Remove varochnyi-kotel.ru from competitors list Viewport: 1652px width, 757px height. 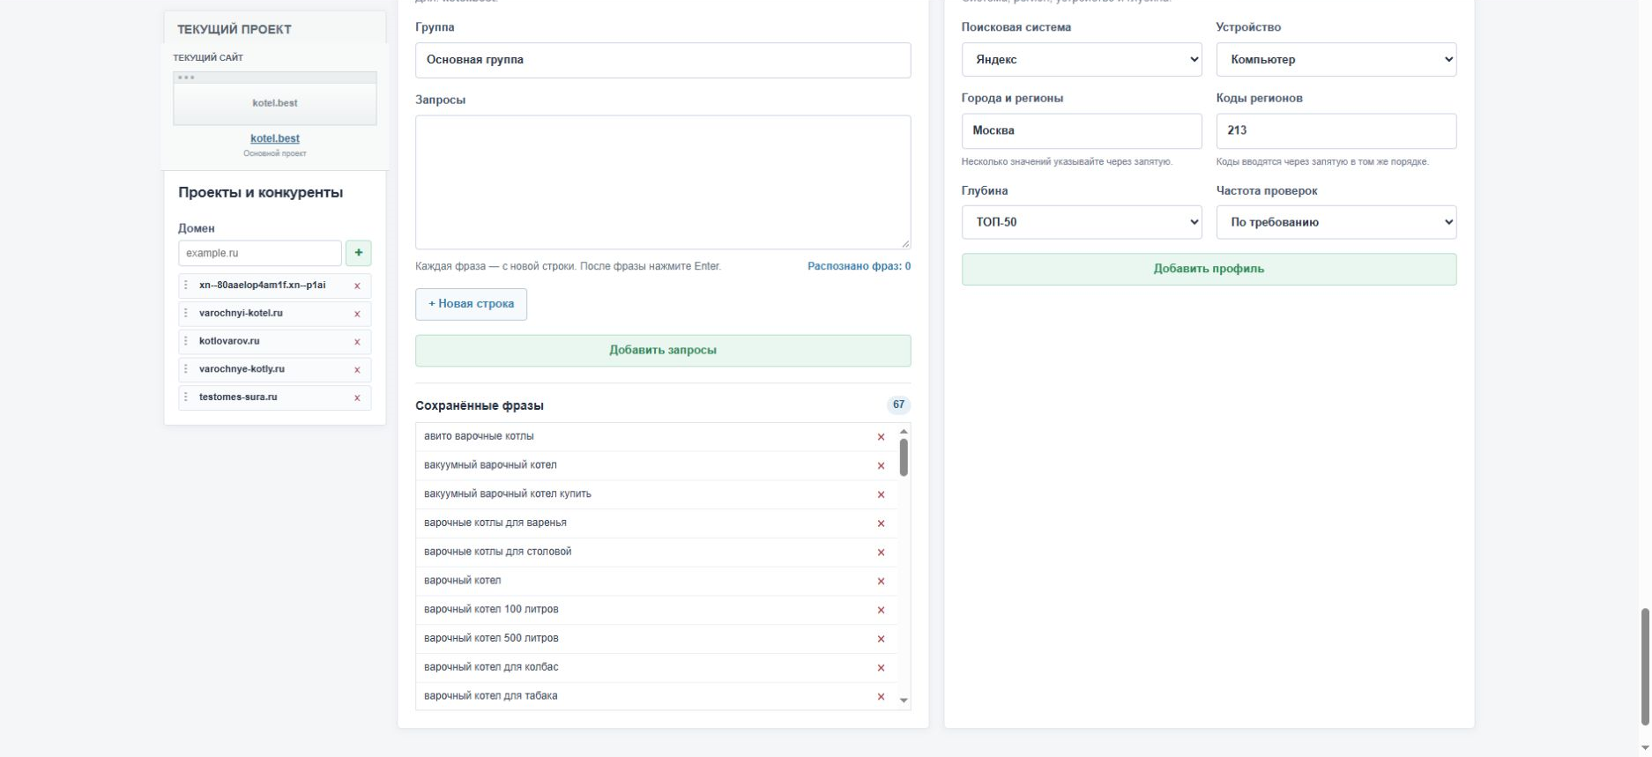357,314
